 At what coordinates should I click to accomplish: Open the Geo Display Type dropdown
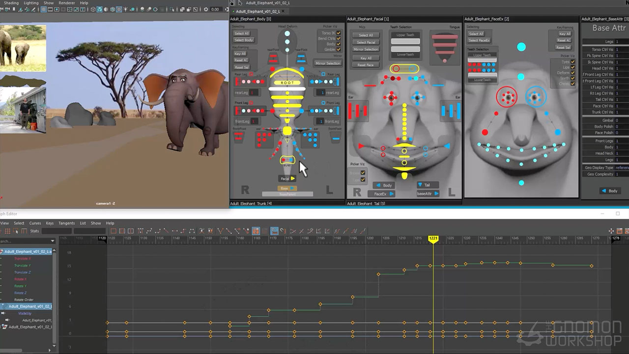coord(622,168)
